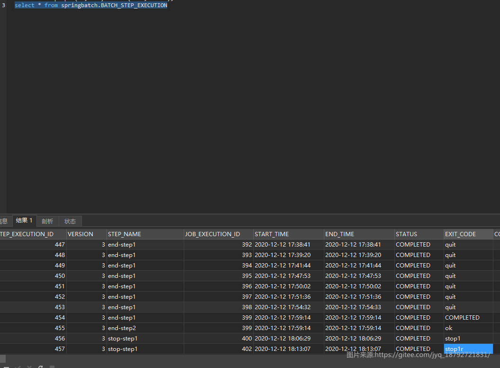
Task: Click the quit exit code in row 449
Action: [x=468, y=266]
